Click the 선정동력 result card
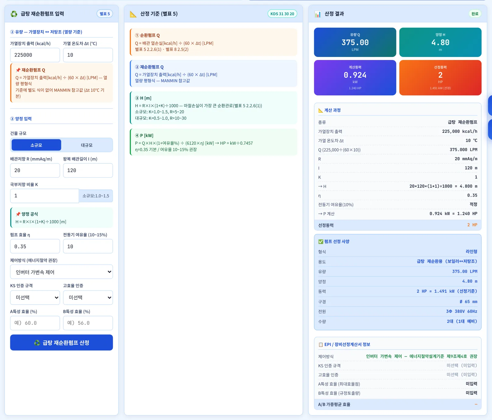This screenshot has height=420, width=492. click(x=441, y=78)
